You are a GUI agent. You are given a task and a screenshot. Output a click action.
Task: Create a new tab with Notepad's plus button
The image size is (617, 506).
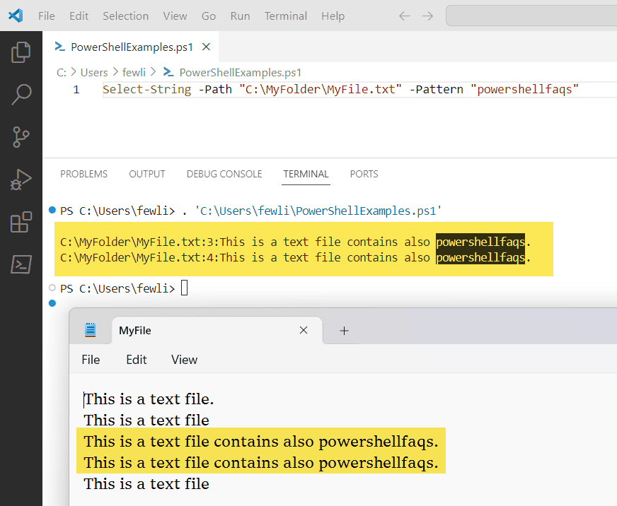tap(344, 329)
